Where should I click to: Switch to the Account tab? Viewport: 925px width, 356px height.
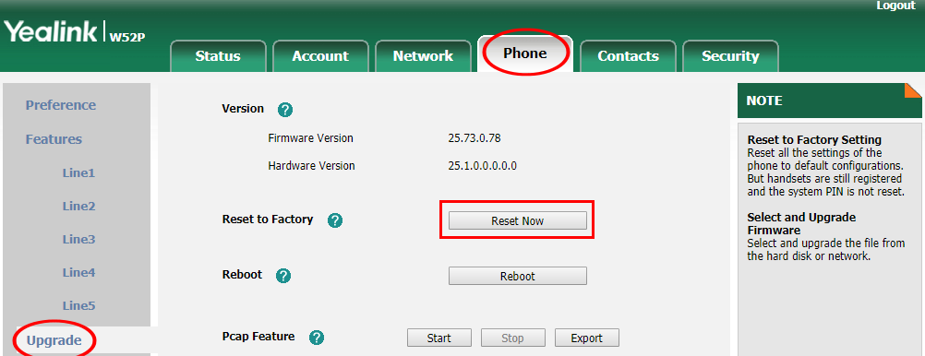pos(320,56)
